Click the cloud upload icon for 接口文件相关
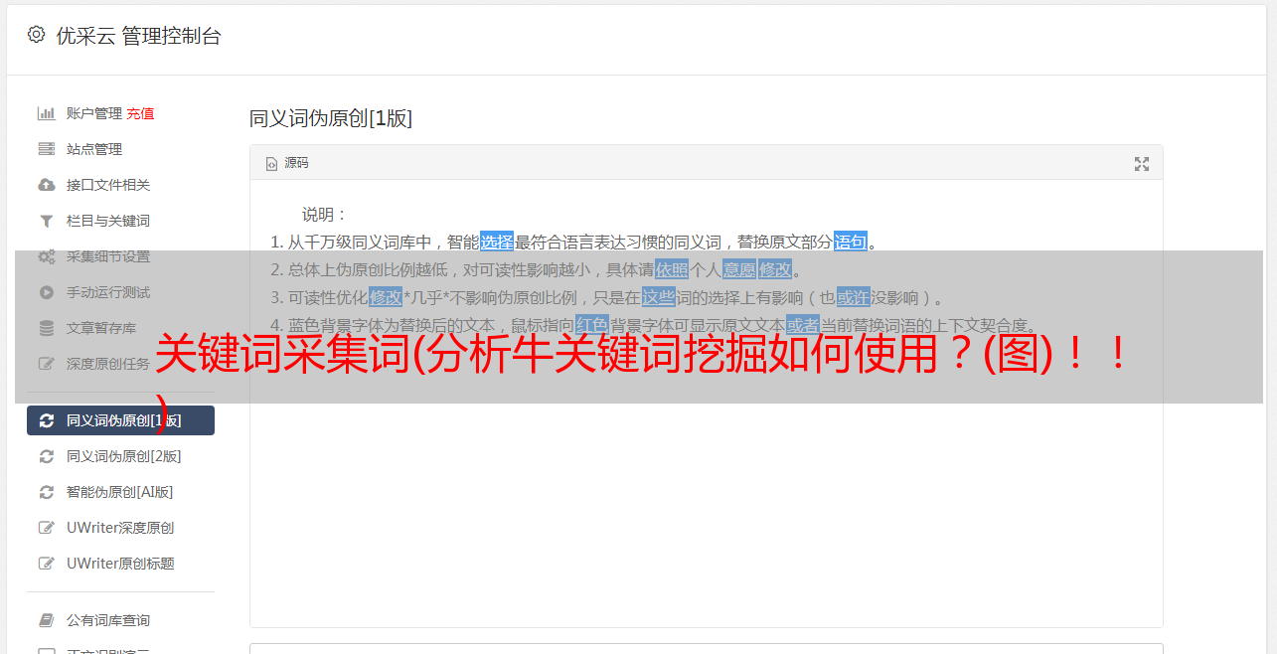Screen dimensions: 1277x654 (x=46, y=185)
